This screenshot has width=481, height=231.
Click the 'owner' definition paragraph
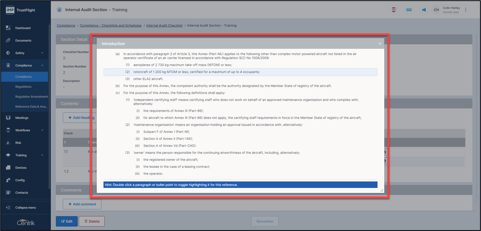216,153
